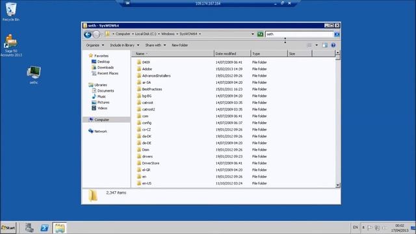This screenshot has width=416, height=234.
Task: Select the catroot2 folder
Action: click(x=148, y=109)
